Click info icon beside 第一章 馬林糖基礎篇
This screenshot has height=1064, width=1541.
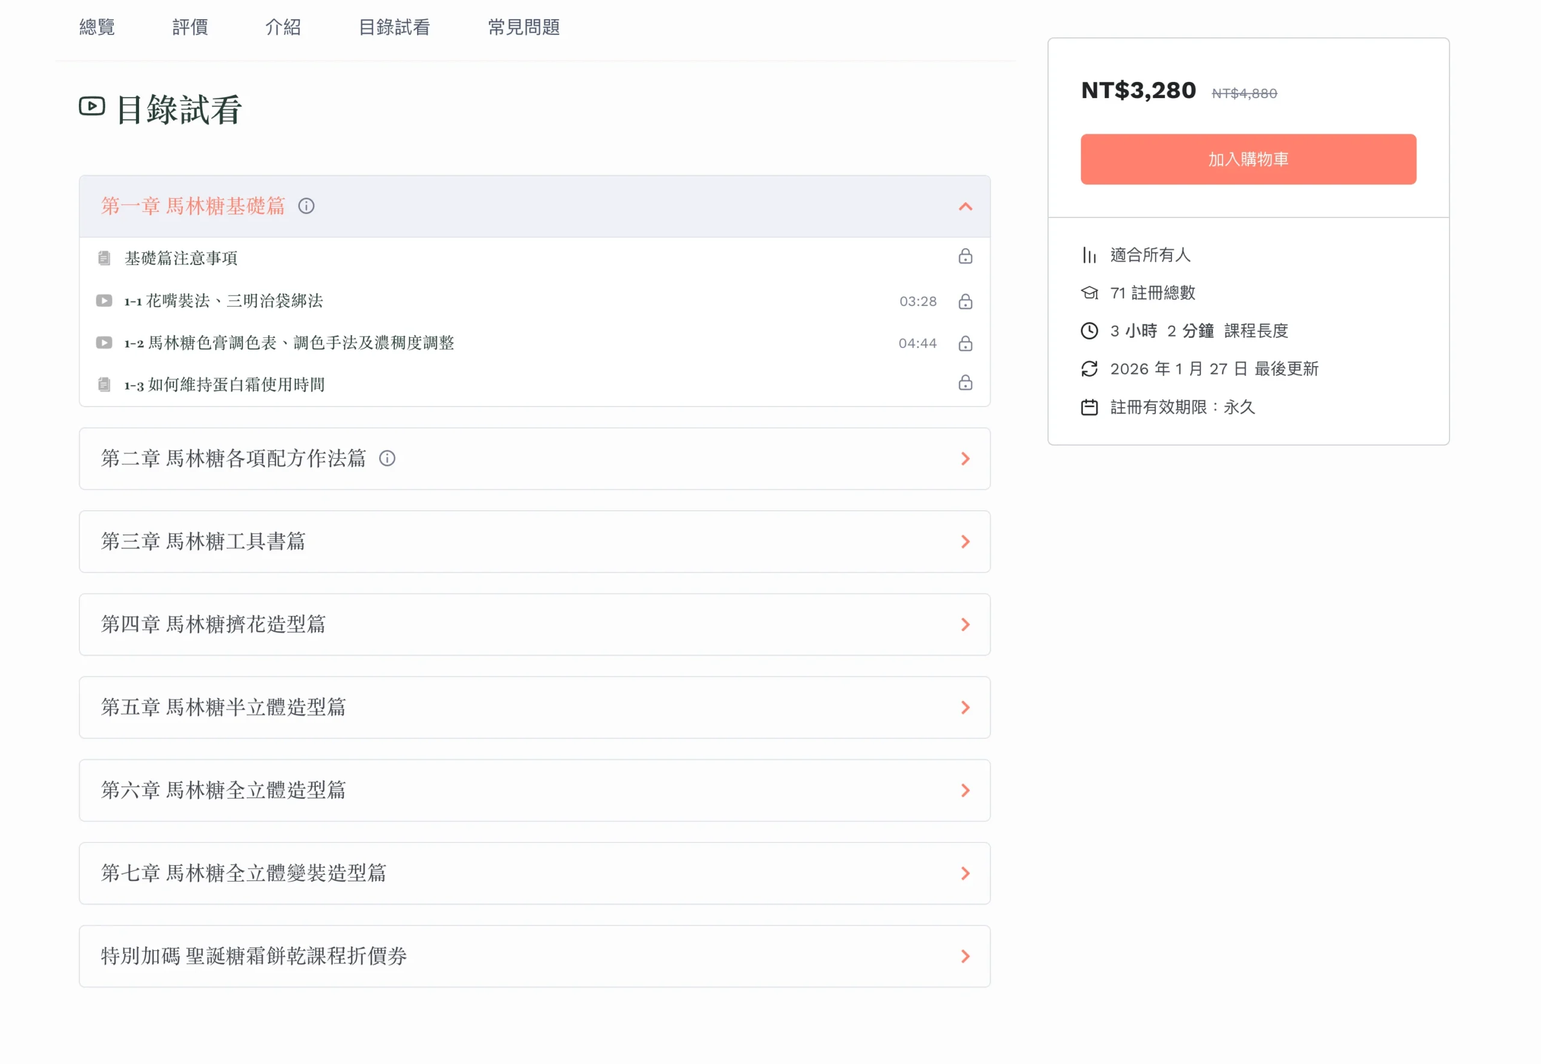click(306, 206)
